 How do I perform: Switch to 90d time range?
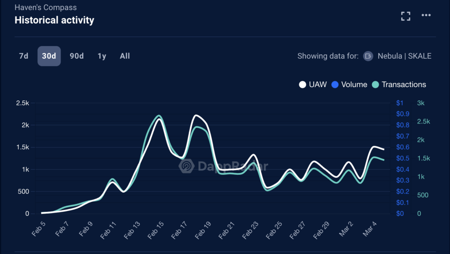point(76,56)
